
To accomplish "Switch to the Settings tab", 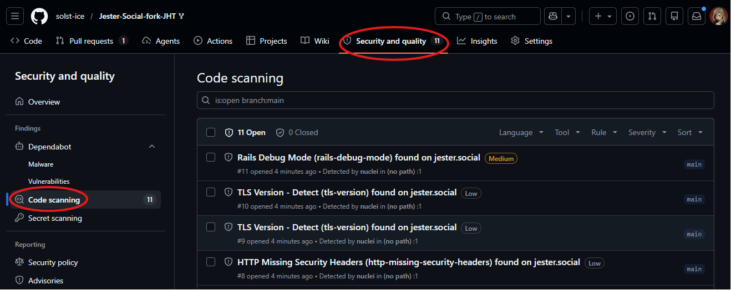I will (x=531, y=41).
